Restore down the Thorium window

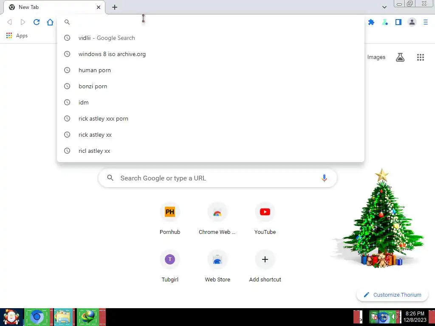(410, 3)
